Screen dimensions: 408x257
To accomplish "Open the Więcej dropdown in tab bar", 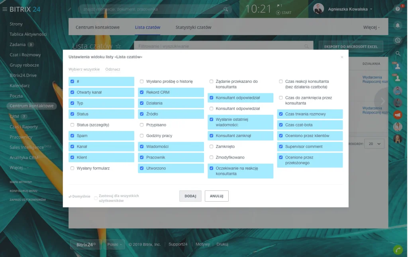I will click(x=371, y=27).
